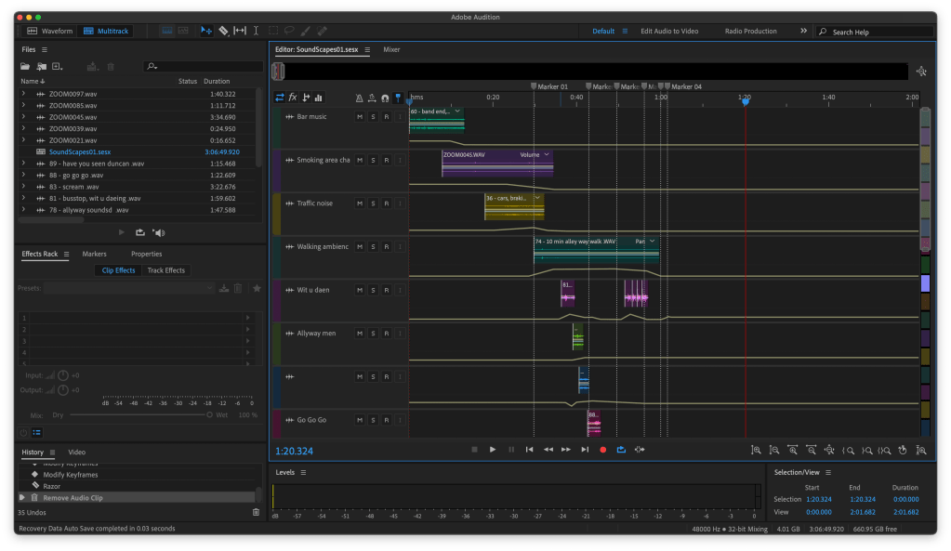Click the Import File icon in Files panel
Image resolution: width=951 pixels, height=551 pixels.
tap(41, 67)
